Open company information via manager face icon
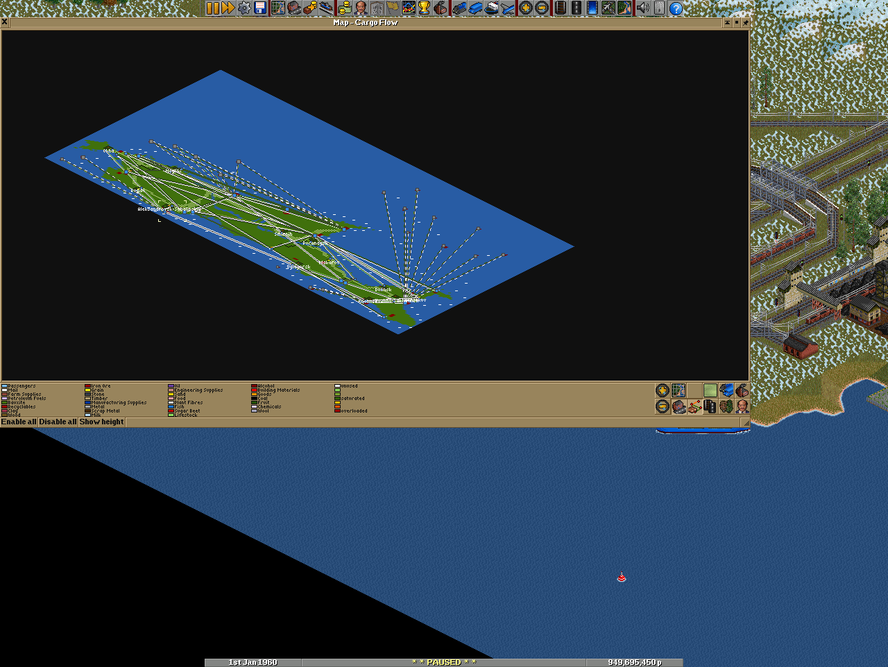888x667 pixels. coord(361,8)
